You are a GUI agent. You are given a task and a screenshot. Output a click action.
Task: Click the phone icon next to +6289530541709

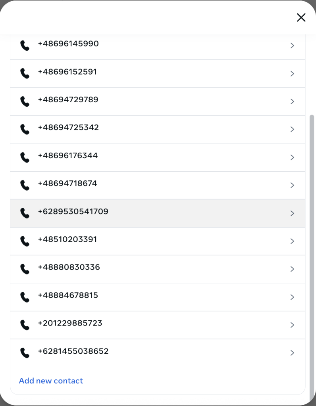(x=25, y=213)
